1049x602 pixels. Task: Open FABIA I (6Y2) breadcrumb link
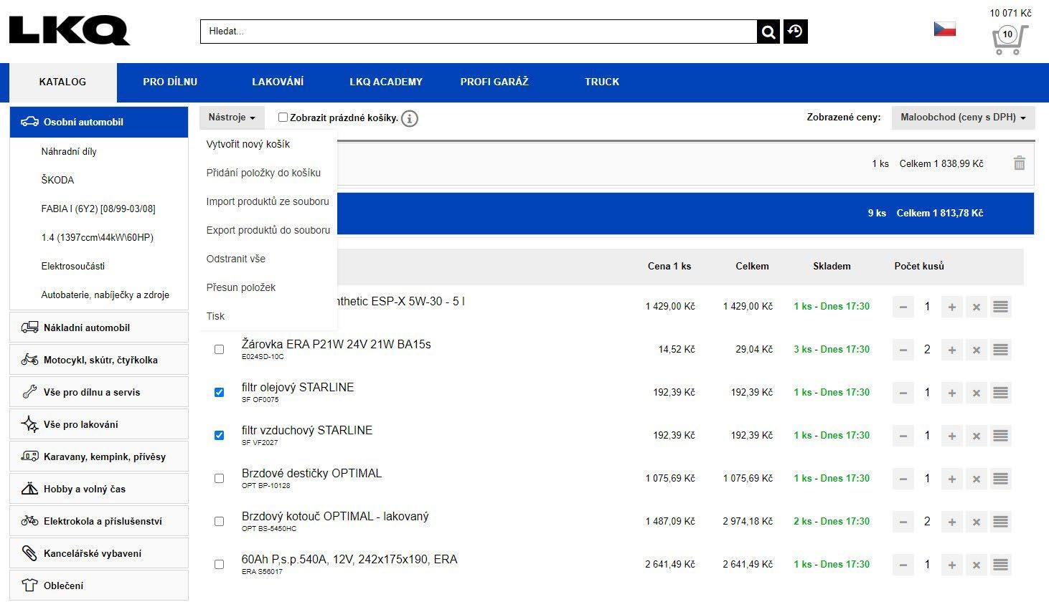[98, 209]
